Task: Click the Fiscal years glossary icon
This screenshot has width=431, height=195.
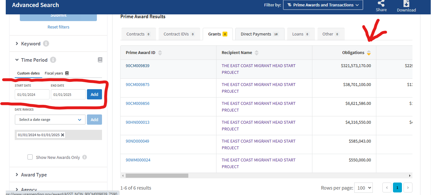Action: 67,73
